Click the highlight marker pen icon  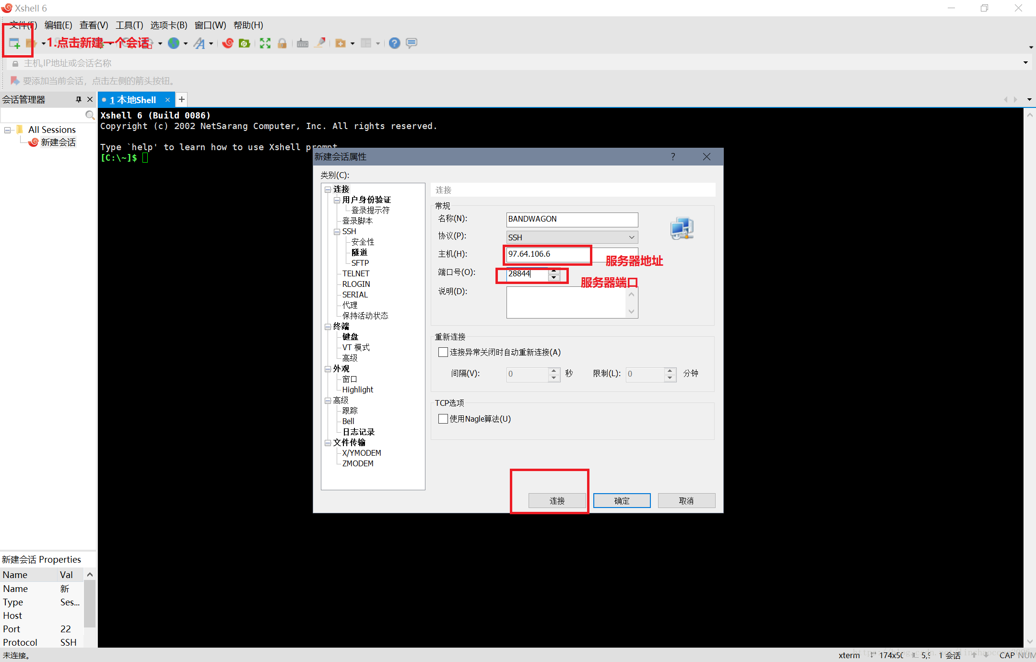pyautogui.click(x=320, y=43)
